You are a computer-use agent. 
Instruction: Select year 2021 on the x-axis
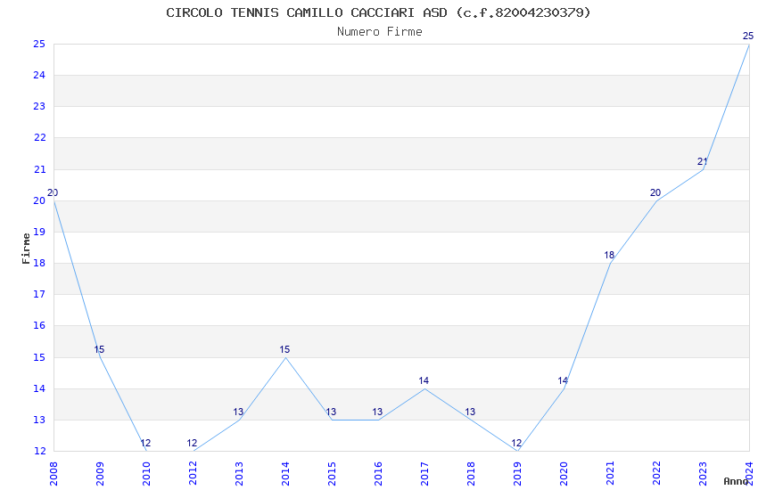coord(611,473)
